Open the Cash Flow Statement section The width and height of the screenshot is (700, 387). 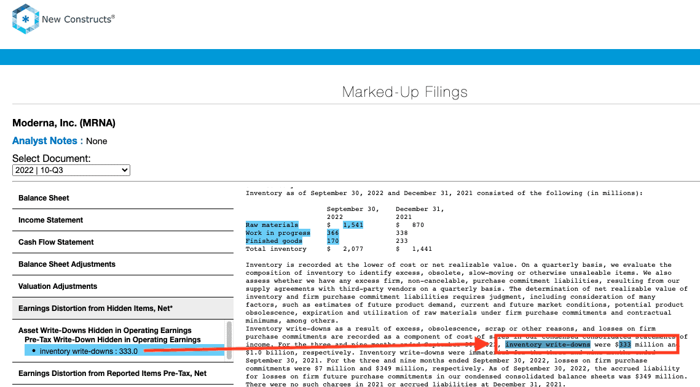(123, 242)
